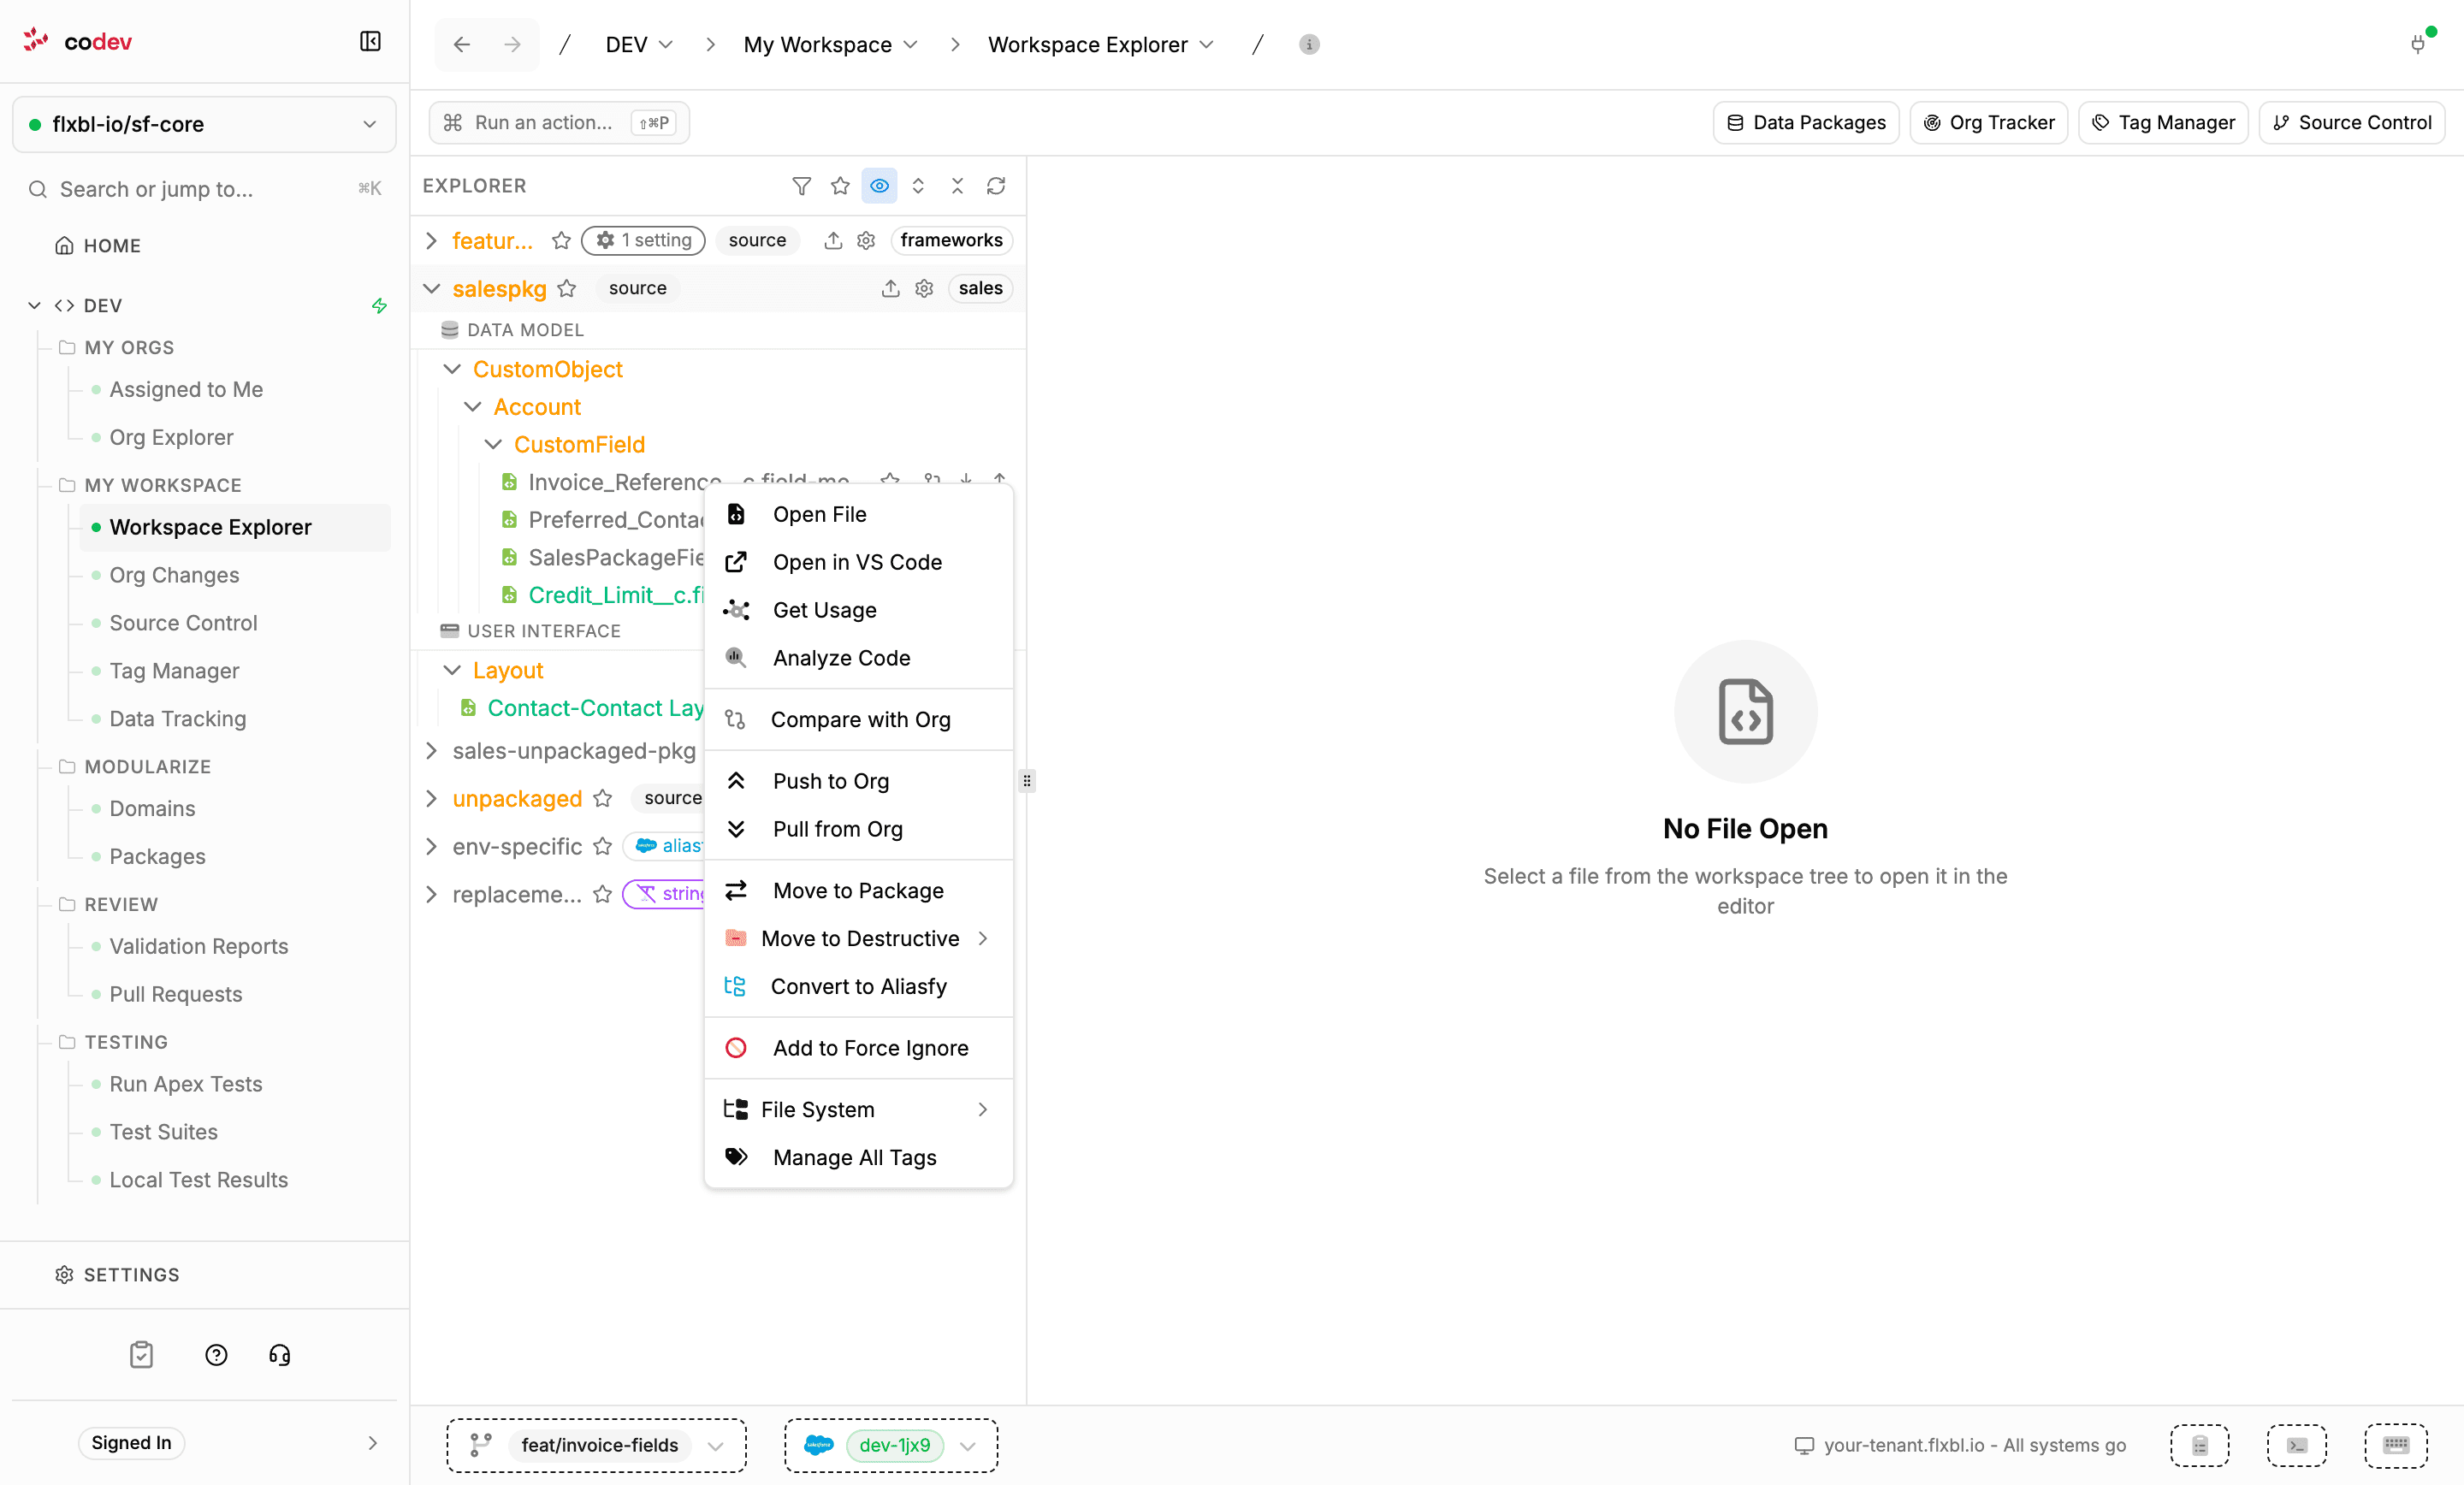Open the clipboard checklist icon at sidebar bottom
This screenshot has width=2464, height=1485.
[x=141, y=1355]
